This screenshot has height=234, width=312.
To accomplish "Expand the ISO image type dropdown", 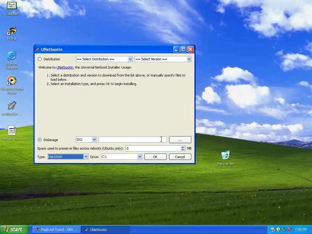I will 86,140.
